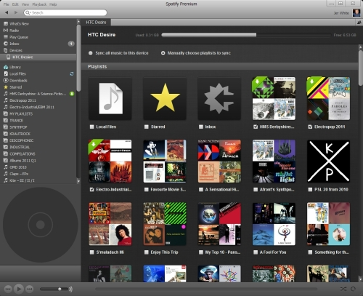Image resolution: width=363 pixels, height=296 pixels.
Task: Go back with navigation arrow
Action: click(x=7, y=12)
